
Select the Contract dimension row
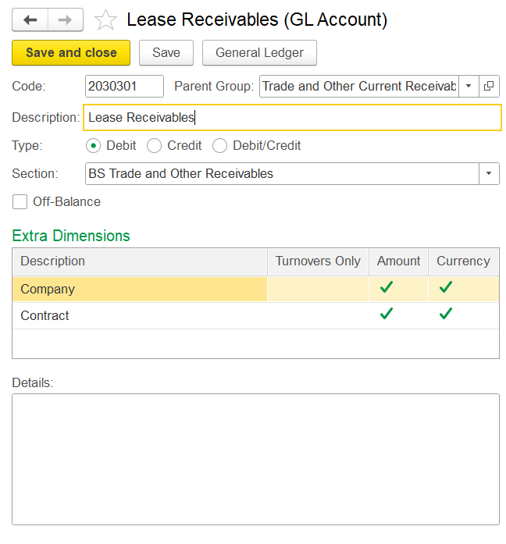[141, 315]
